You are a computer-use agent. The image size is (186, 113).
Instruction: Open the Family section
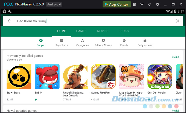click(x=124, y=43)
